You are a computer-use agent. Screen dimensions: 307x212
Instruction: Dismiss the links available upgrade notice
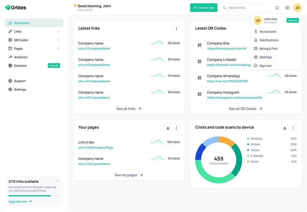pyautogui.click(x=57, y=181)
